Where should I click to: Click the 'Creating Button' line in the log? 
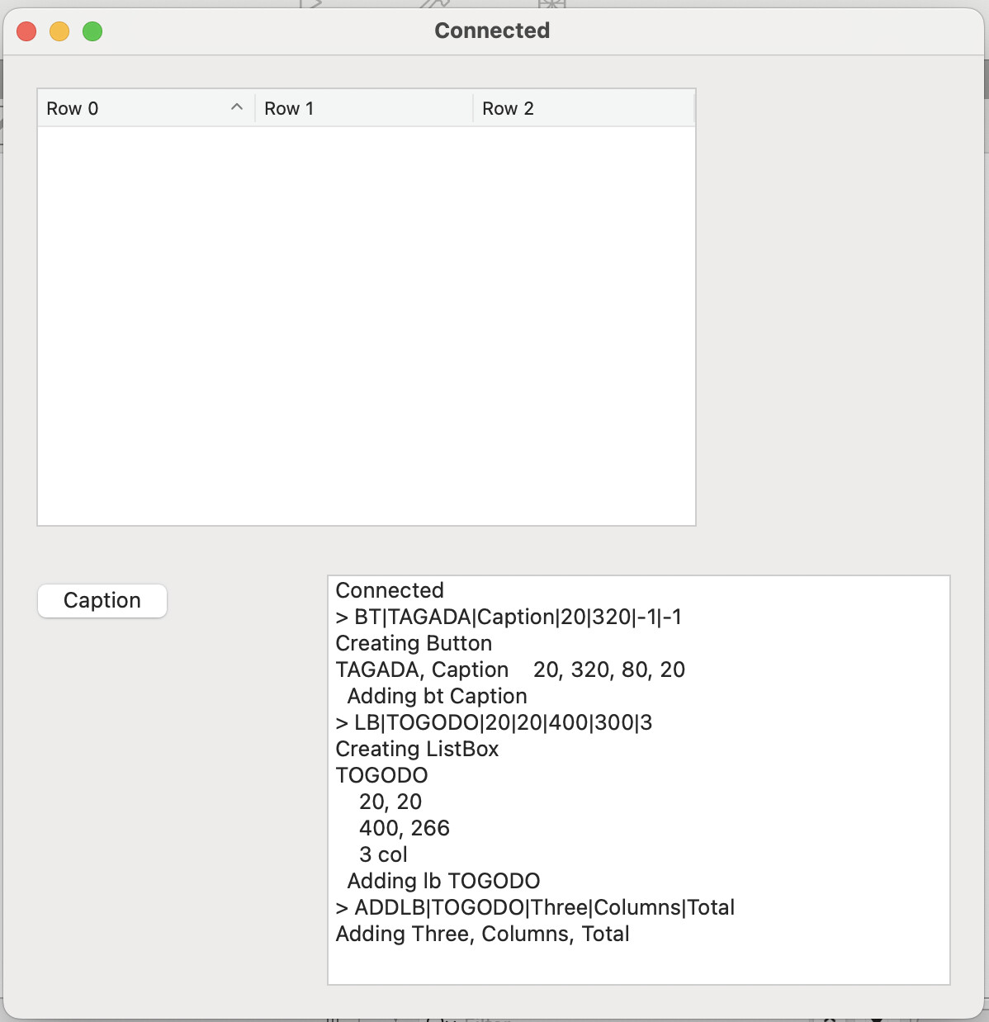413,643
